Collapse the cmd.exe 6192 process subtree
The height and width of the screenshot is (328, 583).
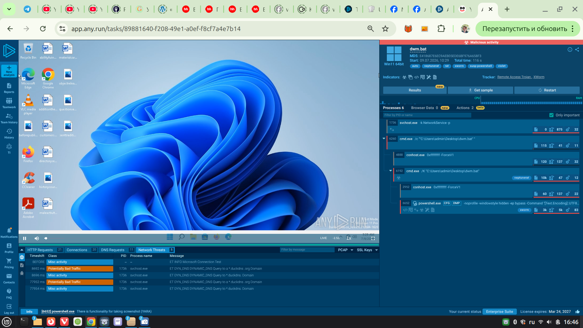coord(390,171)
